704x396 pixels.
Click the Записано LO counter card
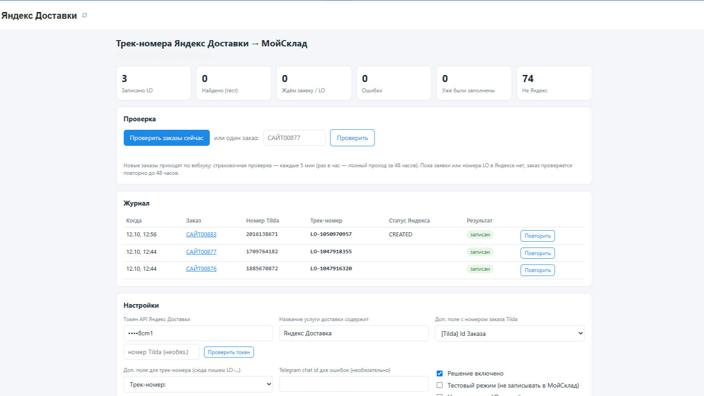pyautogui.click(x=154, y=83)
